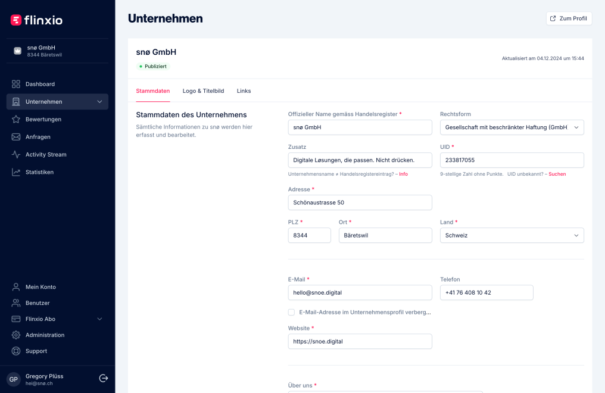Click the Telefon field +41 76 408 10 42

pos(487,293)
